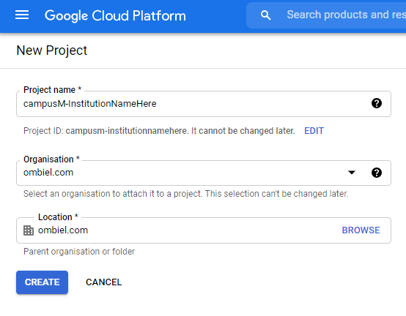406x316 pixels.
Task: Click the Google Cloud Platform logo
Action: [115, 16]
